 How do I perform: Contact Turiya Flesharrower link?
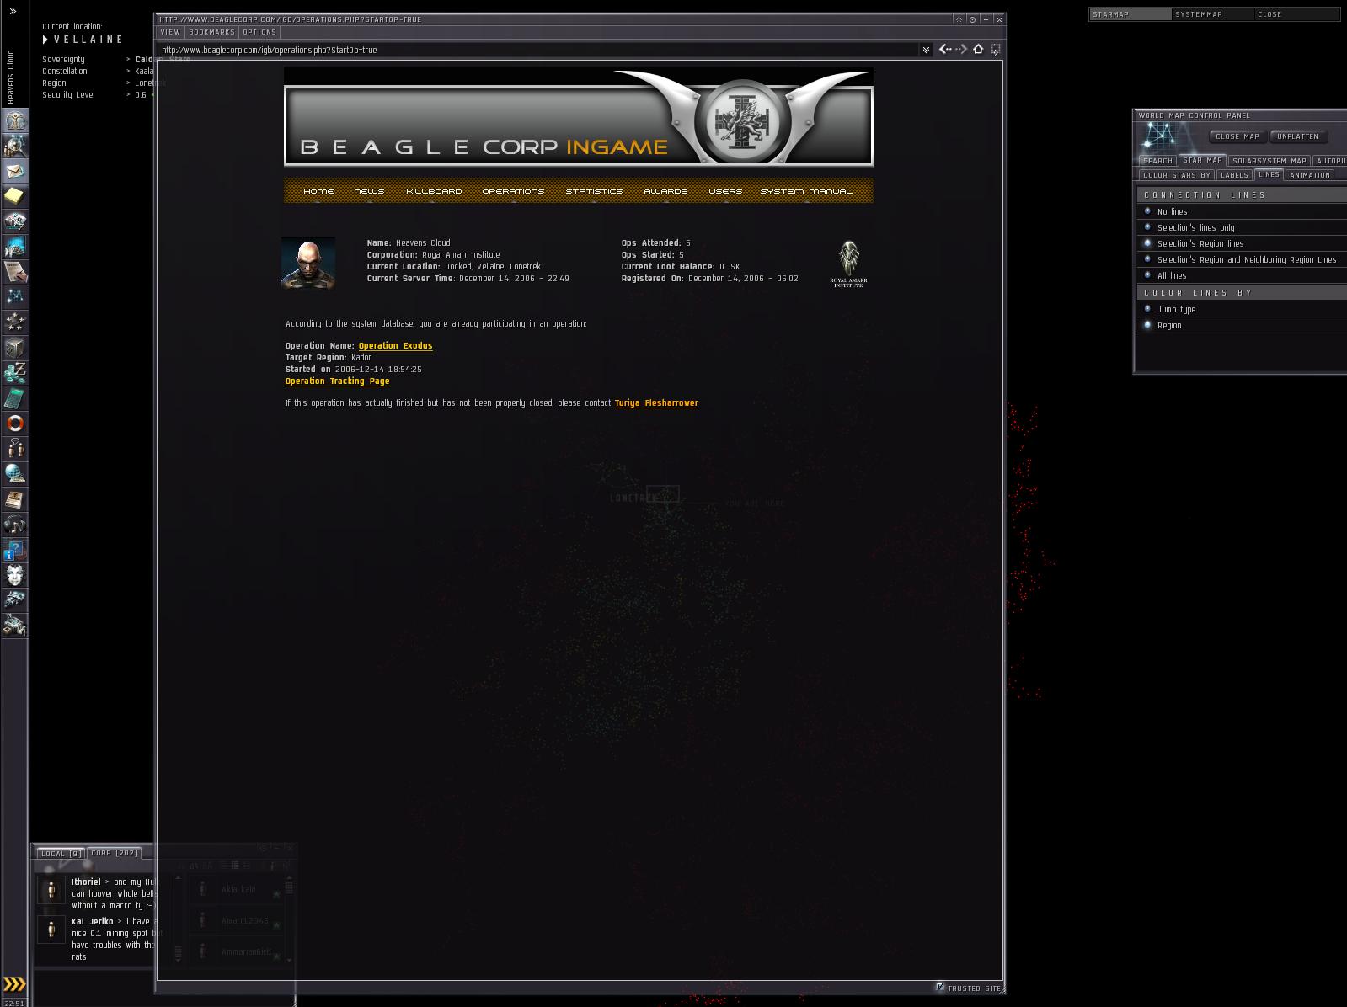656,403
